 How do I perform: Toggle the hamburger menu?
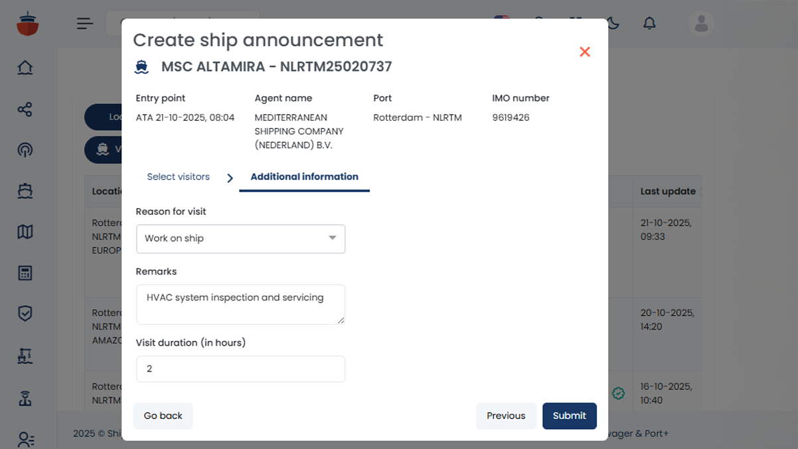[x=85, y=24]
